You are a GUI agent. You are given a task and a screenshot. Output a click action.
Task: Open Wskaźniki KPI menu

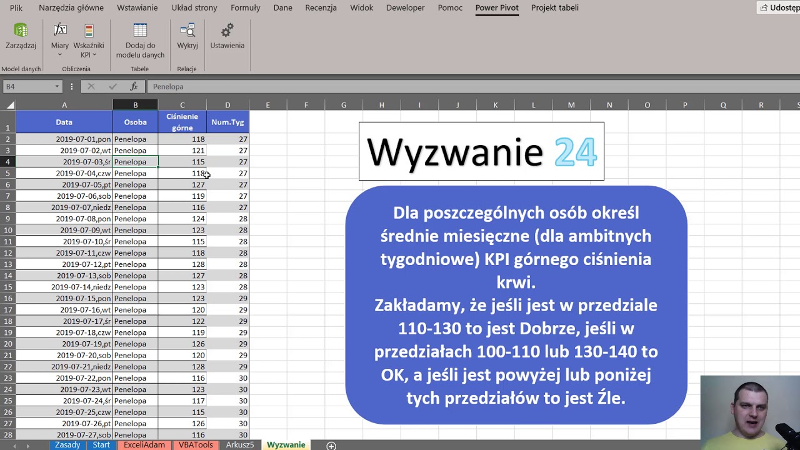[x=89, y=40]
